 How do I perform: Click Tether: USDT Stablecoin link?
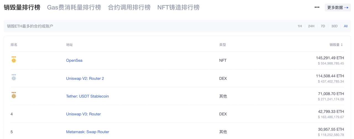tap(87, 96)
